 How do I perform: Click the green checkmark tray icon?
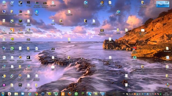click(160, 94)
